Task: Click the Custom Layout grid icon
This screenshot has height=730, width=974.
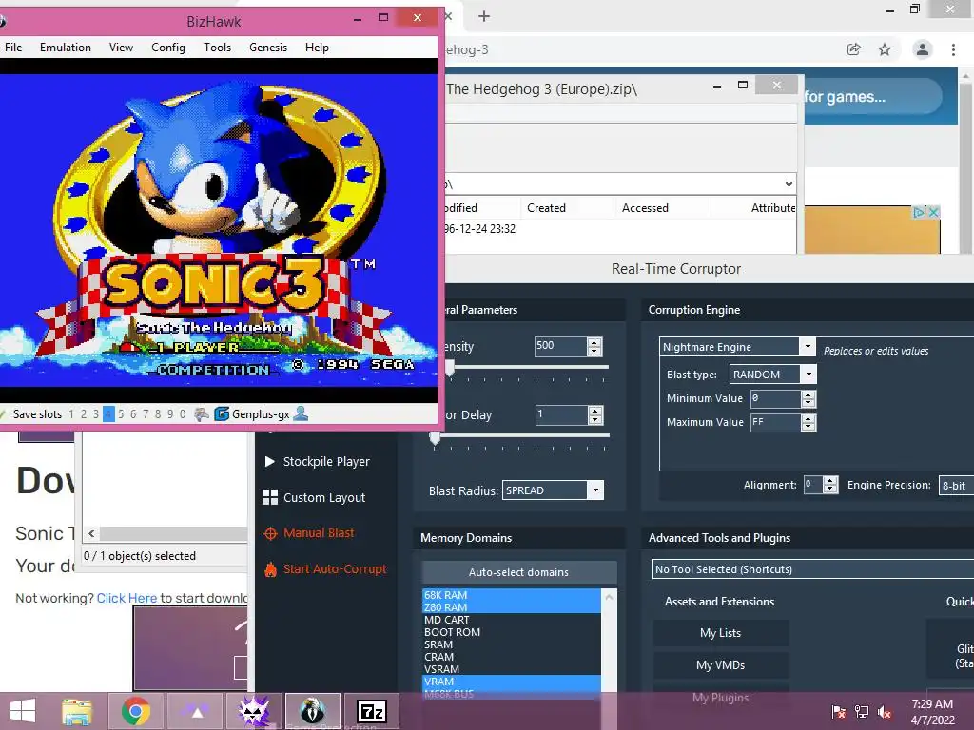Action: (269, 497)
